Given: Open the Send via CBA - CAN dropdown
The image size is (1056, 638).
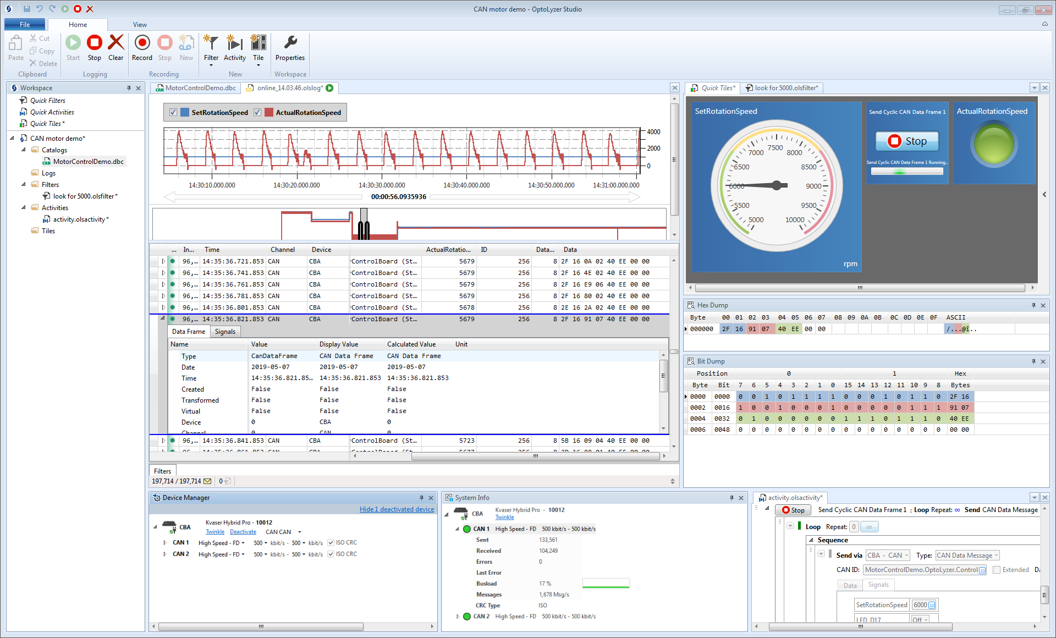Looking at the screenshot, I should 888,555.
